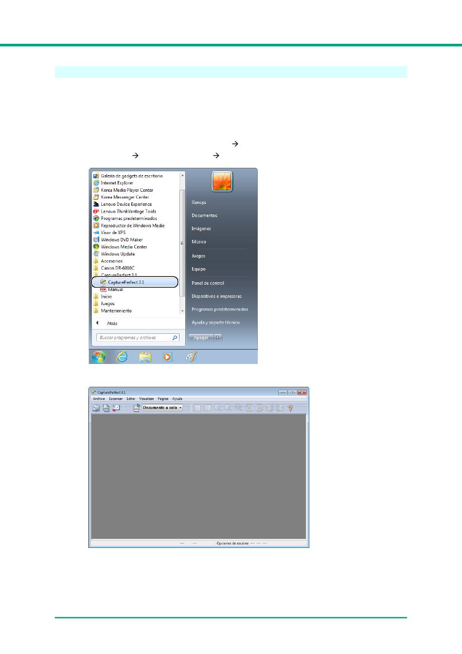Click Opciones de escáner in status bar

232,543
